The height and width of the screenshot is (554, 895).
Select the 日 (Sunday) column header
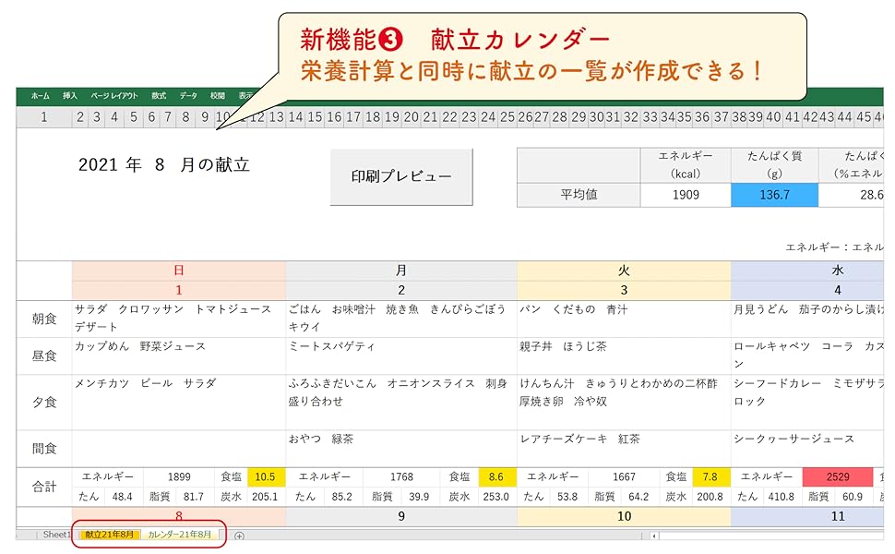[x=178, y=271]
